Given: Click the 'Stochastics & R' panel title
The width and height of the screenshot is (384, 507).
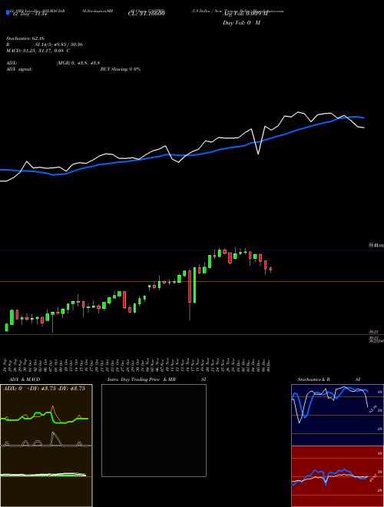Looking at the screenshot, I should (313, 379).
